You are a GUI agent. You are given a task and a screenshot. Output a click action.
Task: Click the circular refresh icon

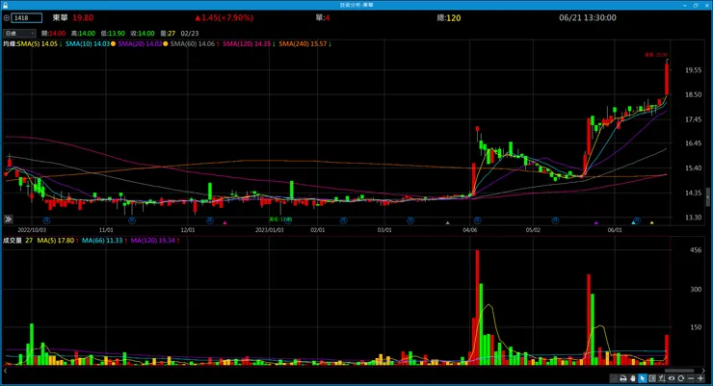(680, 378)
